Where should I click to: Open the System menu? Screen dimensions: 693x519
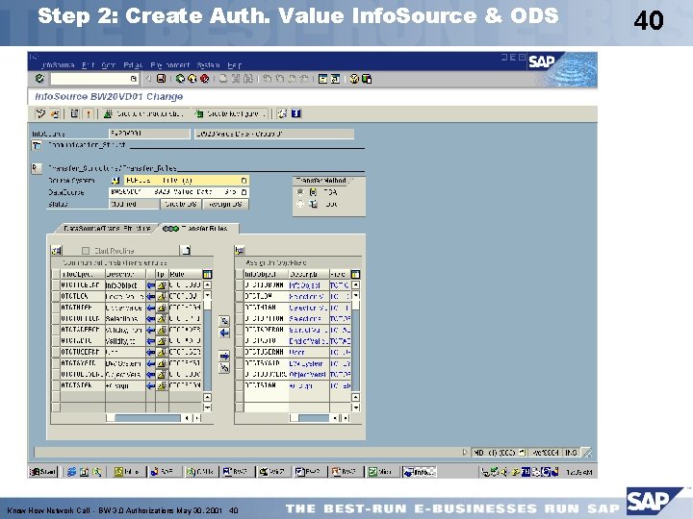pos(208,65)
